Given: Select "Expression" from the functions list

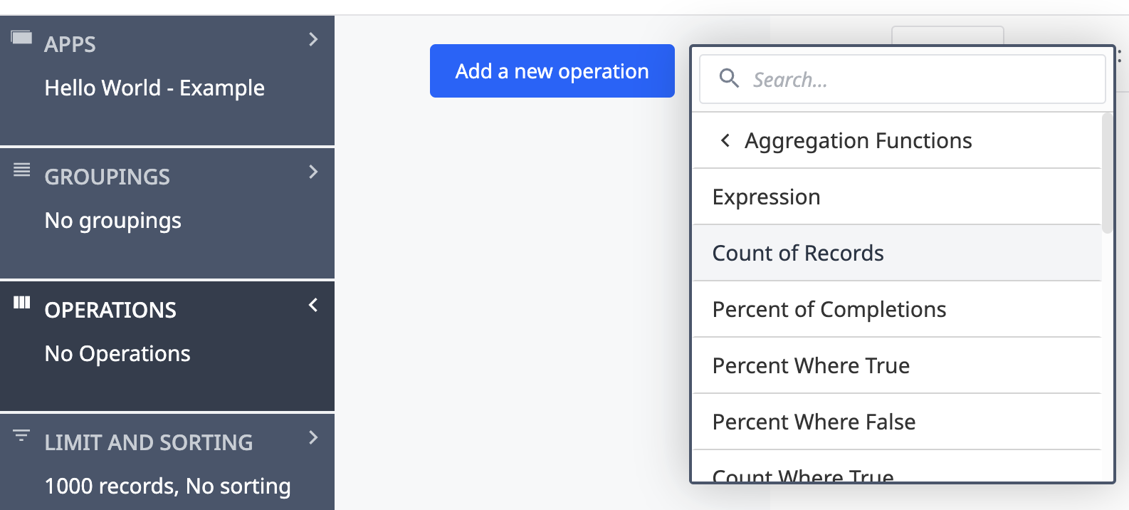Looking at the screenshot, I should pos(766,197).
